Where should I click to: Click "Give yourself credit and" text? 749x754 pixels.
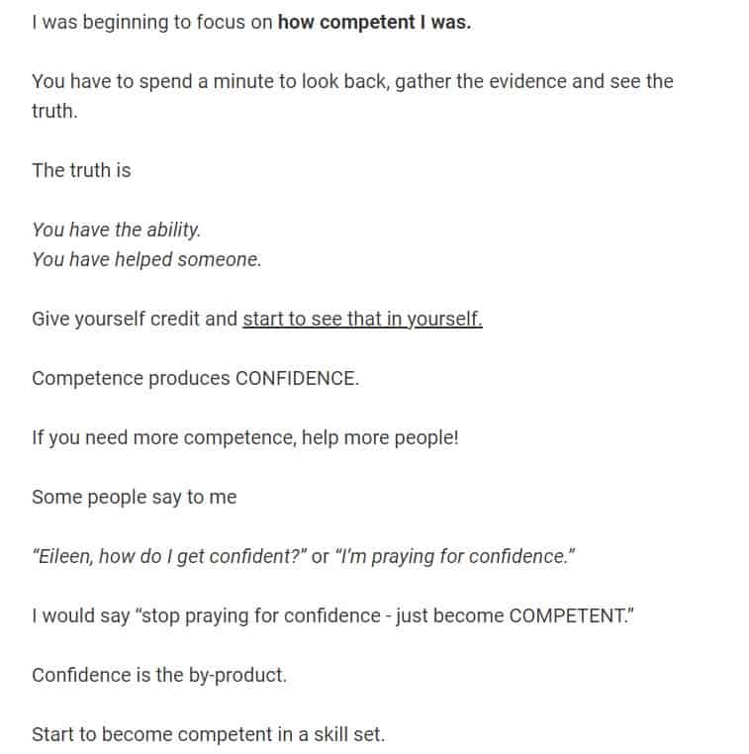[135, 320]
